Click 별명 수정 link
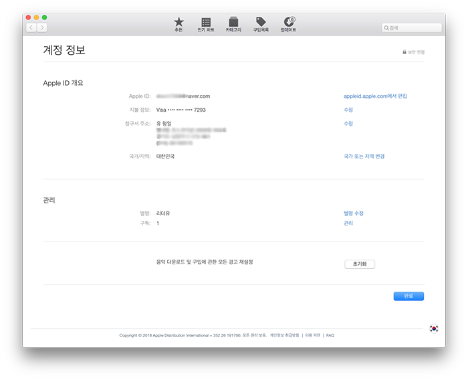Screen dimensions: 468x380 [354, 213]
